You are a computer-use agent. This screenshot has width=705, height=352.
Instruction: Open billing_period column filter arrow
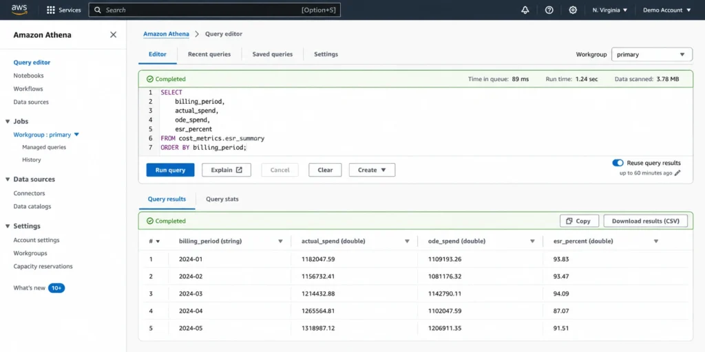coord(281,241)
